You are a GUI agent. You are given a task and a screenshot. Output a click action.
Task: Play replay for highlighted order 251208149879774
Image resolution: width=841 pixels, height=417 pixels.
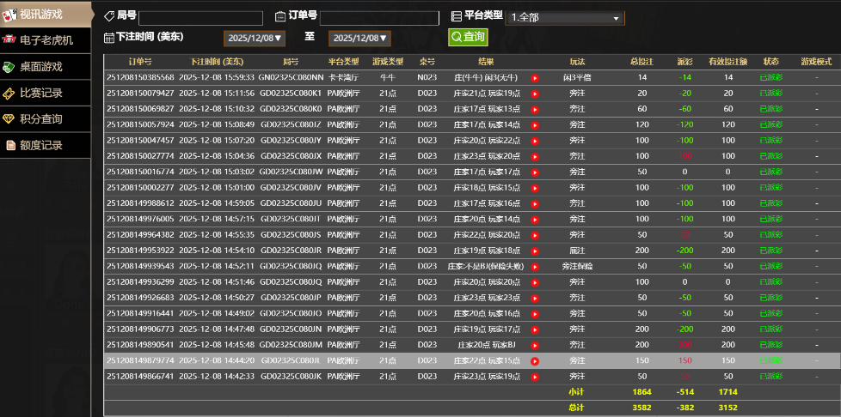[x=534, y=361]
